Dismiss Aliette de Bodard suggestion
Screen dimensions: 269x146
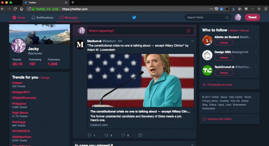[x=256, y=37]
